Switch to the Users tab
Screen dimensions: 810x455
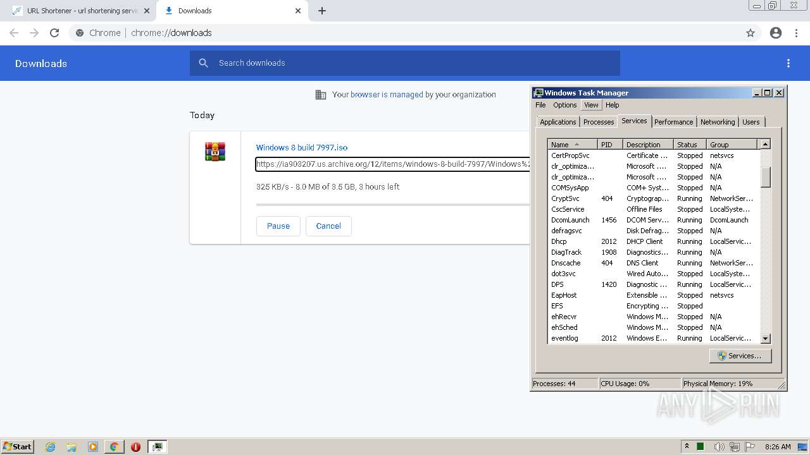[x=751, y=122]
